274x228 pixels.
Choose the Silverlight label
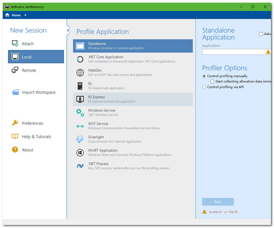click(x=96, y=137)
